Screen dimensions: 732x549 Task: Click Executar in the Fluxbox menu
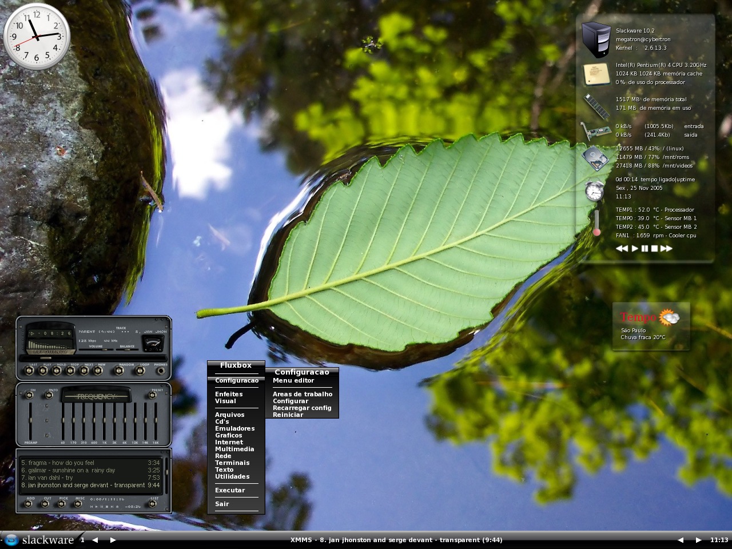230,490
